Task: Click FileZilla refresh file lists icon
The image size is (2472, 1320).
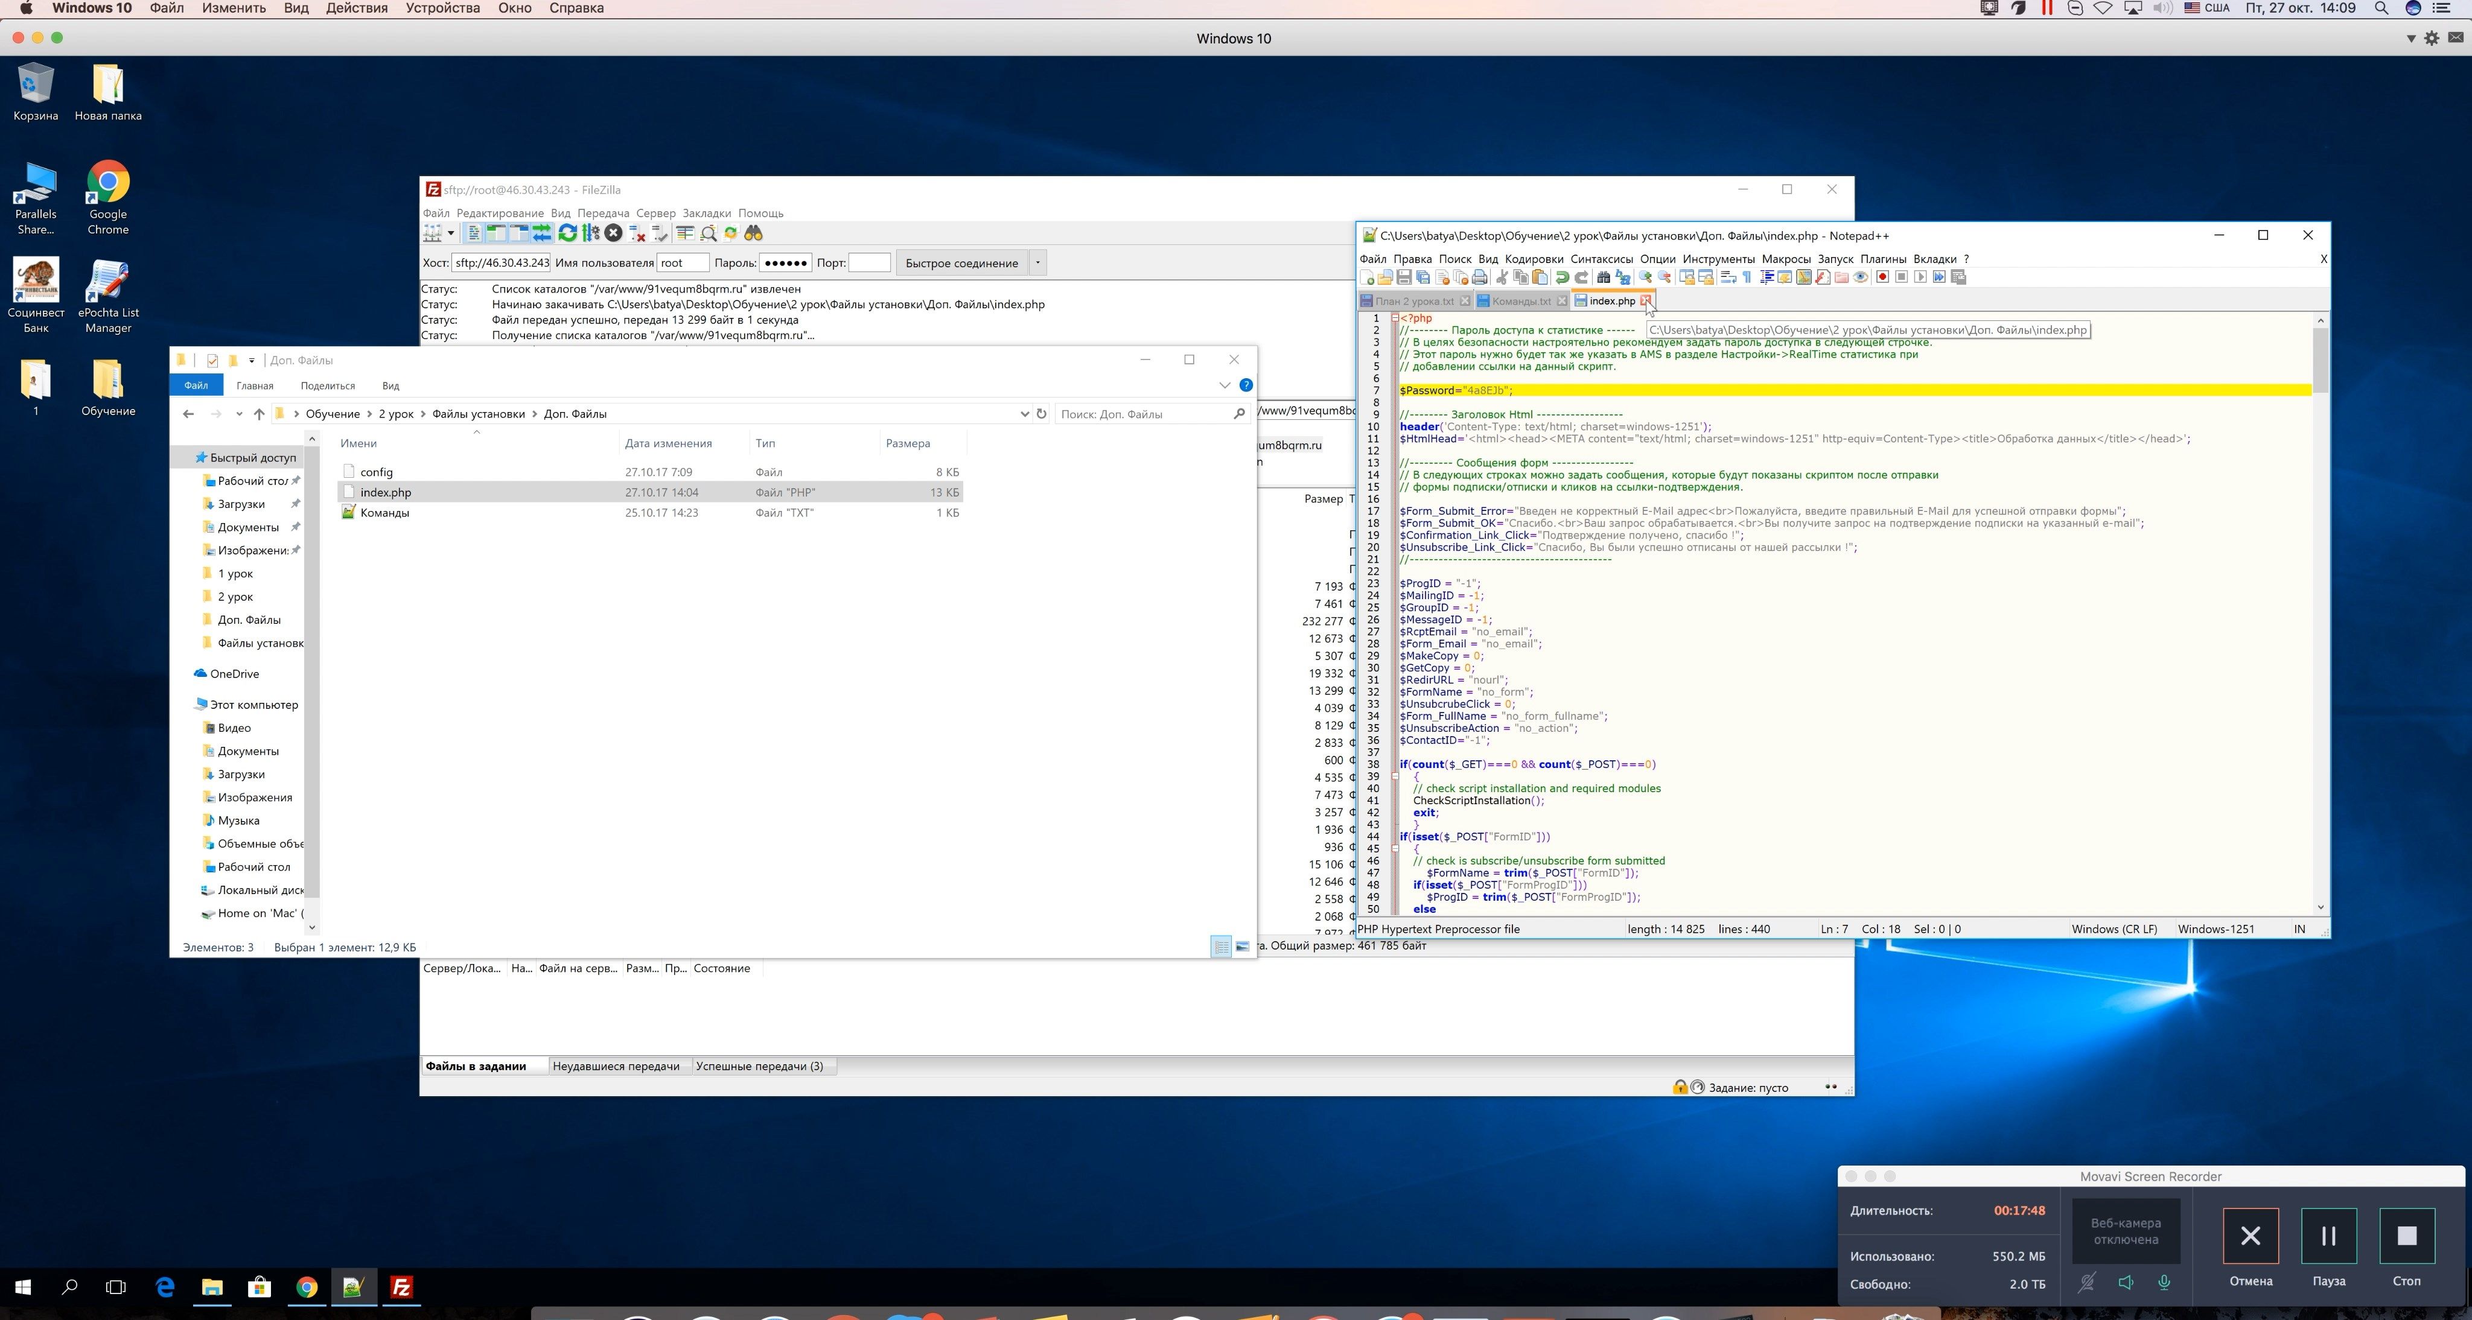Action: 567,234
